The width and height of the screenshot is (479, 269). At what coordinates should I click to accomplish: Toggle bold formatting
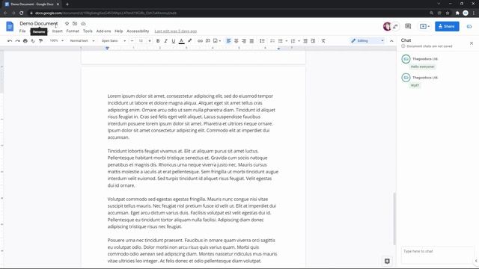point(158,41)
